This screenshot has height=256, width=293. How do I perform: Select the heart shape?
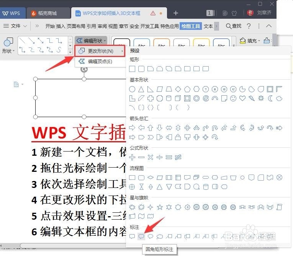[242, 98]
